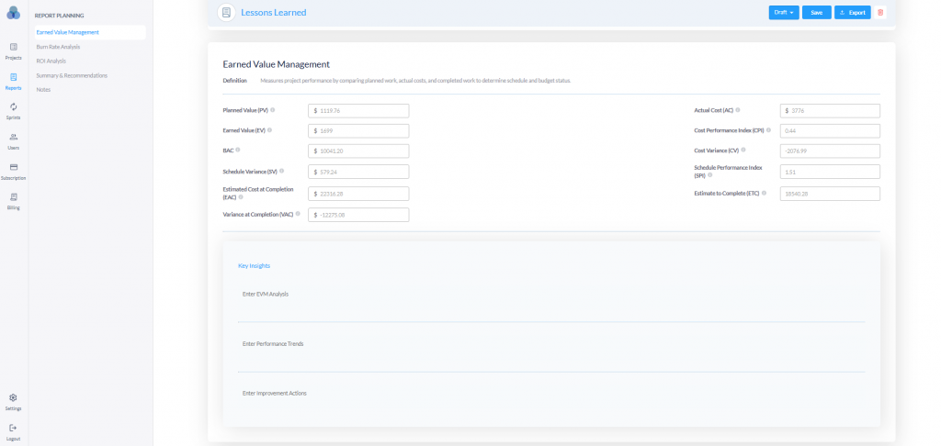Click the REPORT PLANNING header text
This screenshot has width=941, height=446.
[x=60, y=16]
